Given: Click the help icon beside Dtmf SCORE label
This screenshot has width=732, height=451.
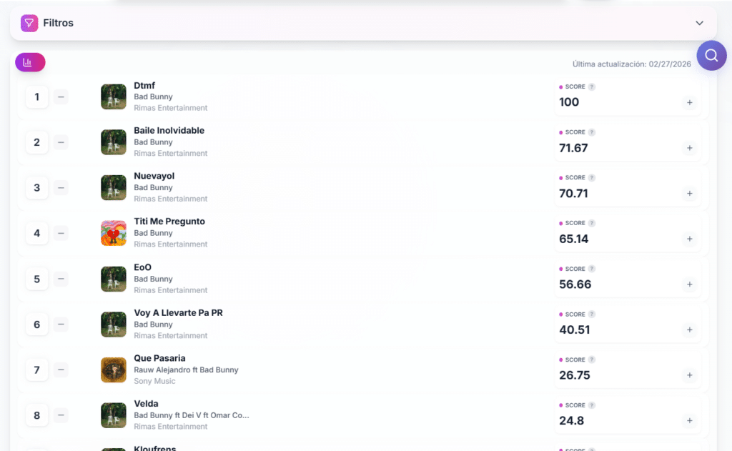Looking at the screenshot, I should pyautogui.click(x=592, y=87).
